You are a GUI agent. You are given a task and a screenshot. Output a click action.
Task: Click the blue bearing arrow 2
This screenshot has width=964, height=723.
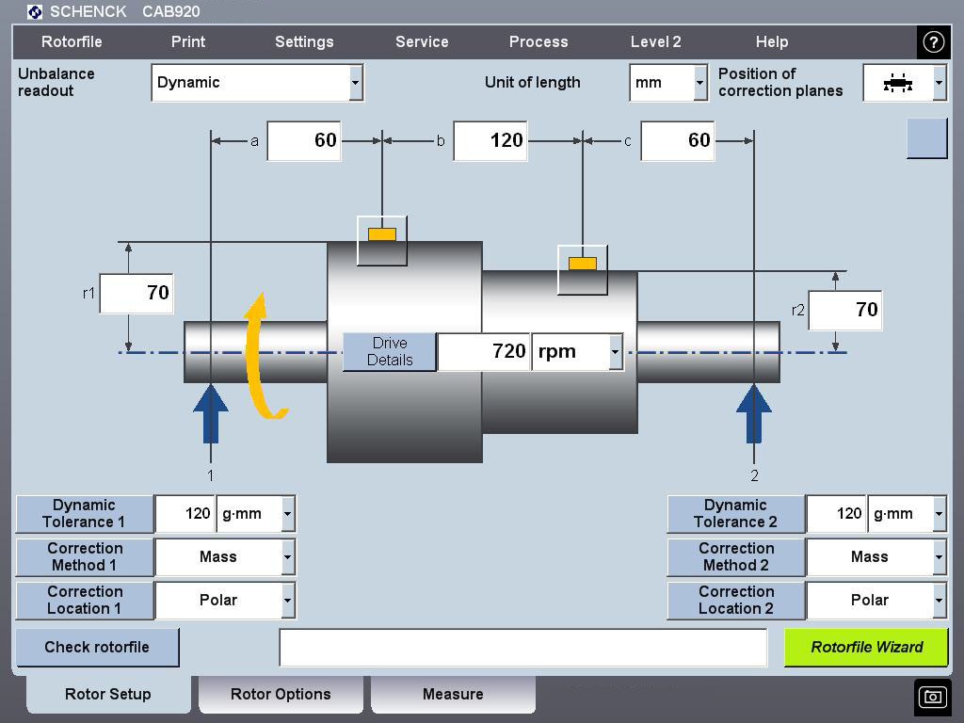754,412
